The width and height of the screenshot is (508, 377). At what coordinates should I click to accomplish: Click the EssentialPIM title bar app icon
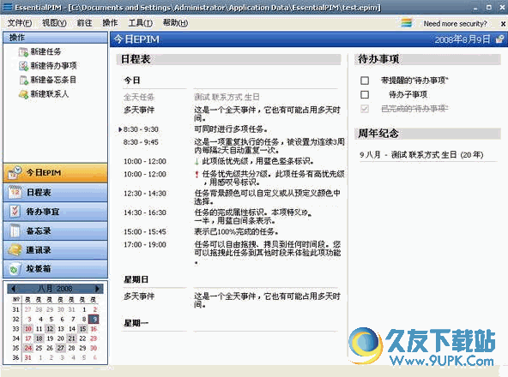click(x=7, y=7)
